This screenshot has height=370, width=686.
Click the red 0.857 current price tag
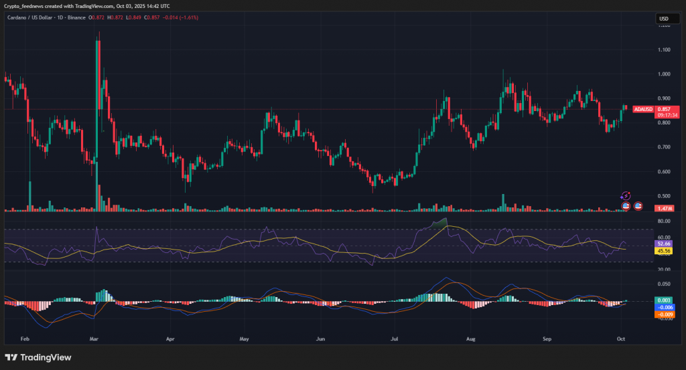coord(667,109)
